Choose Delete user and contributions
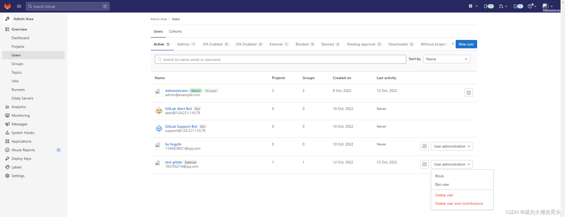Image resolution: width=565 pixels, height=217 pixels. click(x=462, y=203)
